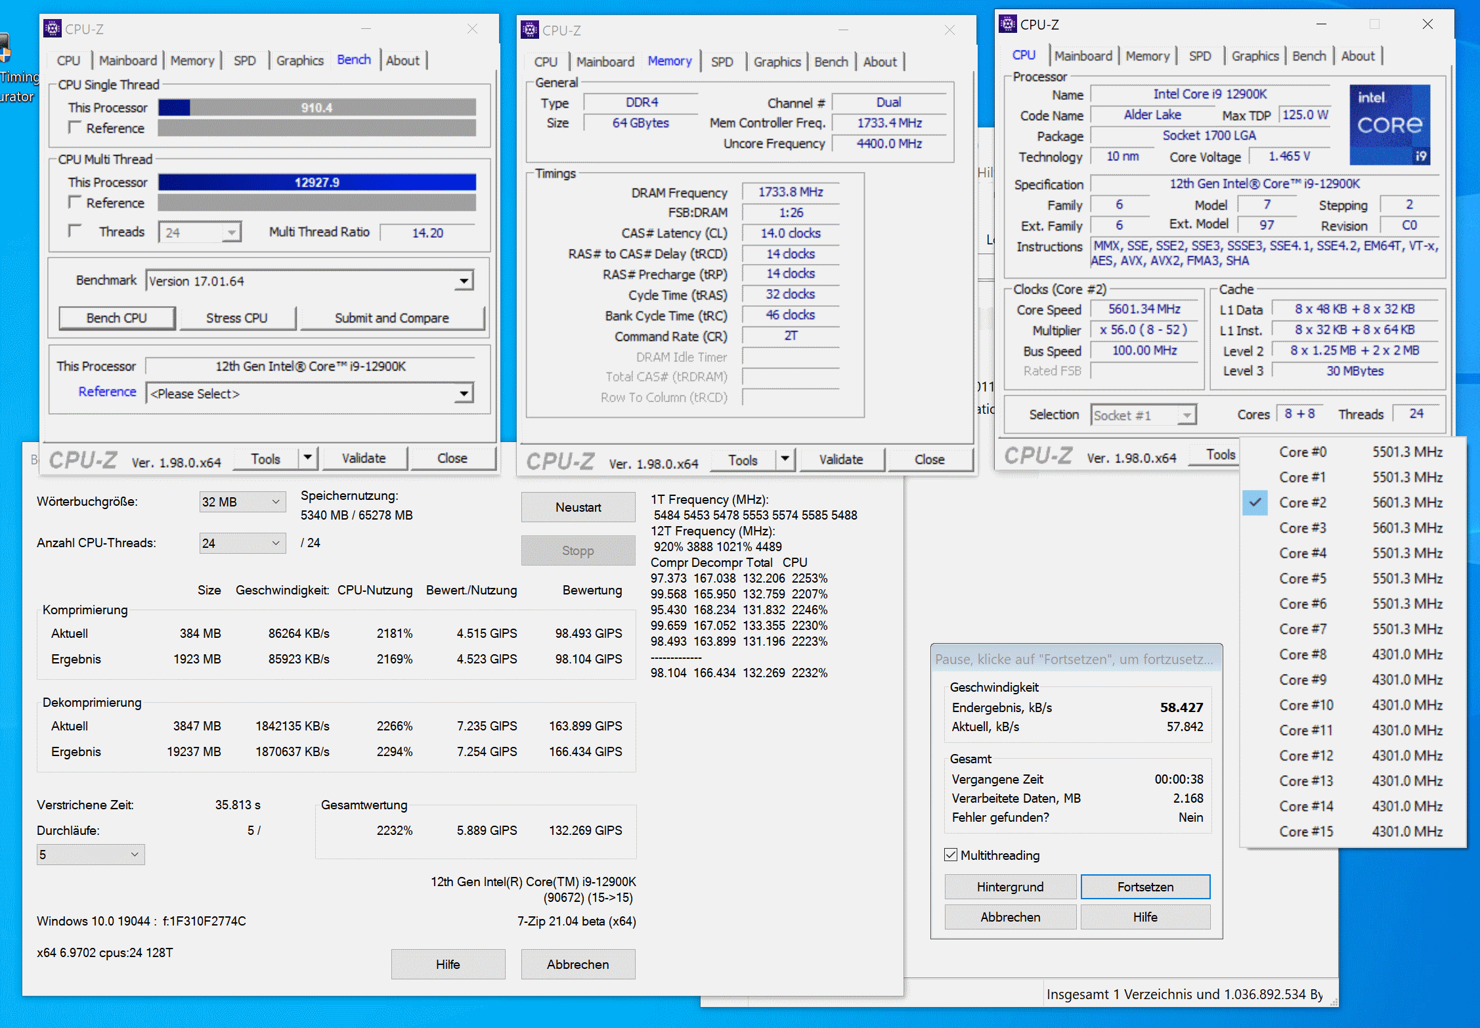Click the disabled Stopp button
This screenshot has height=1028, width=1480.
578,550
